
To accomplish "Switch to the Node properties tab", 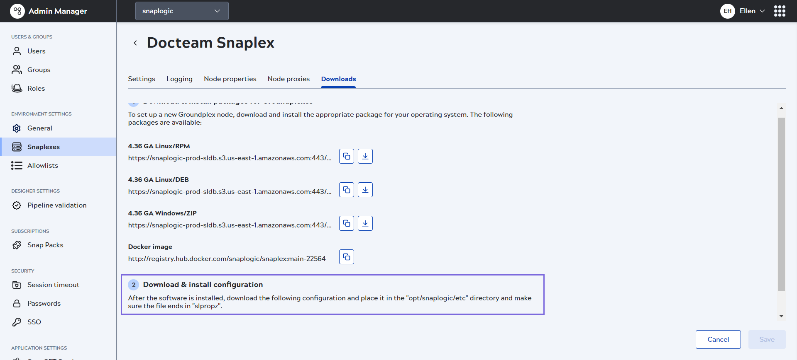I will point(230,79).
